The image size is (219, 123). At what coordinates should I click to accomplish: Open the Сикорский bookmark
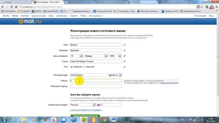point(103,11)
